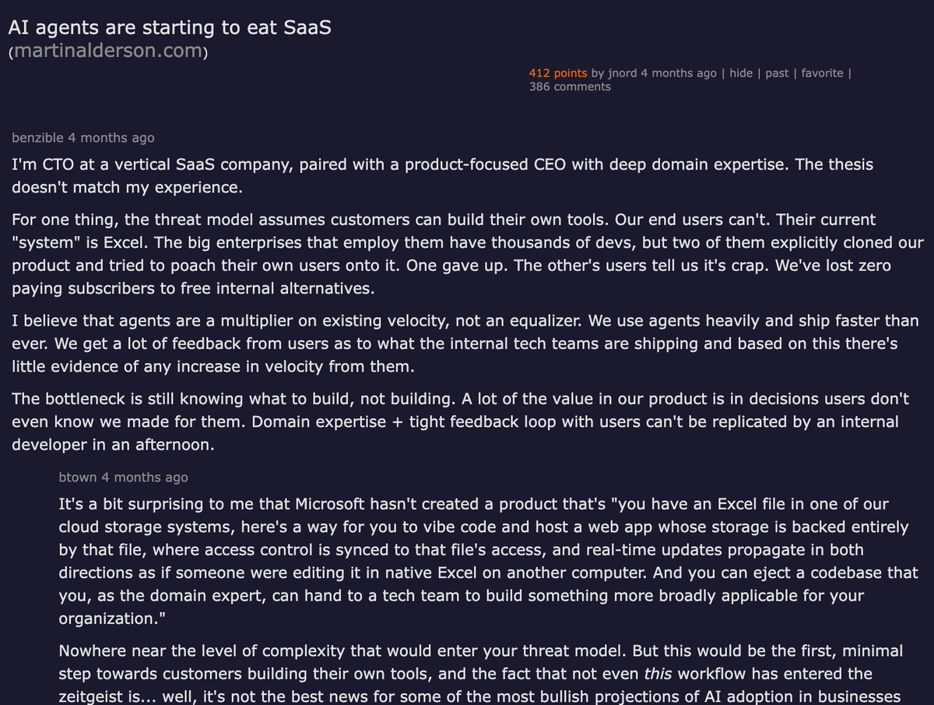Open commenter benzible's profile
934x705 pixels.
point(37,138)
